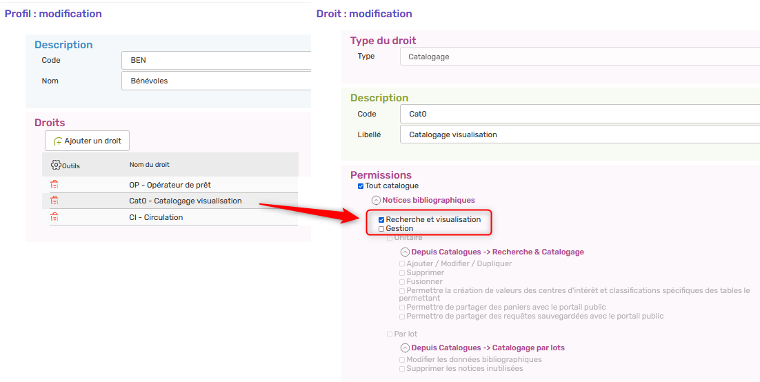The height and width of the screenshot is (382, 760).
Task: Open the CI - Circulation right
Action: tap(156, 217)
